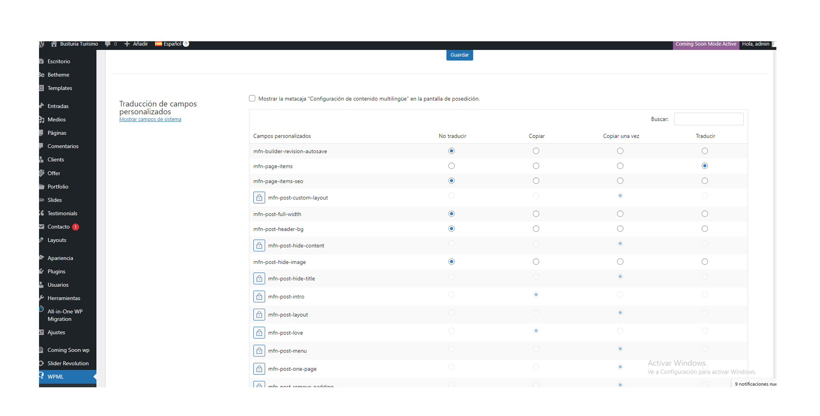This screenshot has height=416, width=820.
Task: Select Traducir for mfn-post-header-bg
Action: [705, 228]
